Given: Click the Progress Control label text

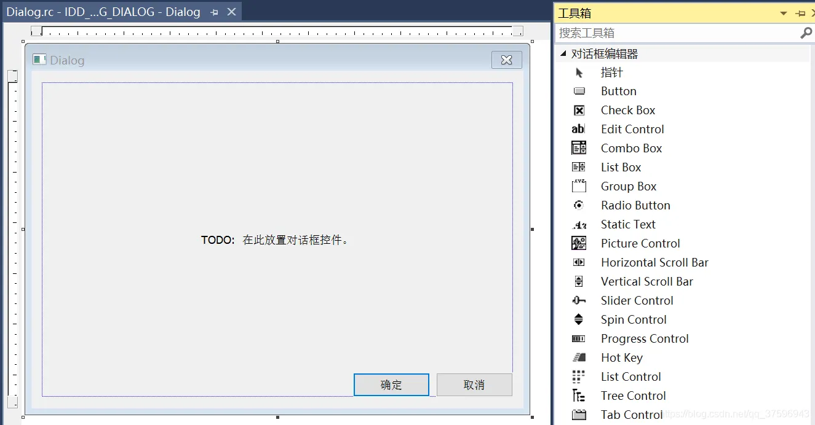Looking at the screenshot, I should (x=645, y=338).
